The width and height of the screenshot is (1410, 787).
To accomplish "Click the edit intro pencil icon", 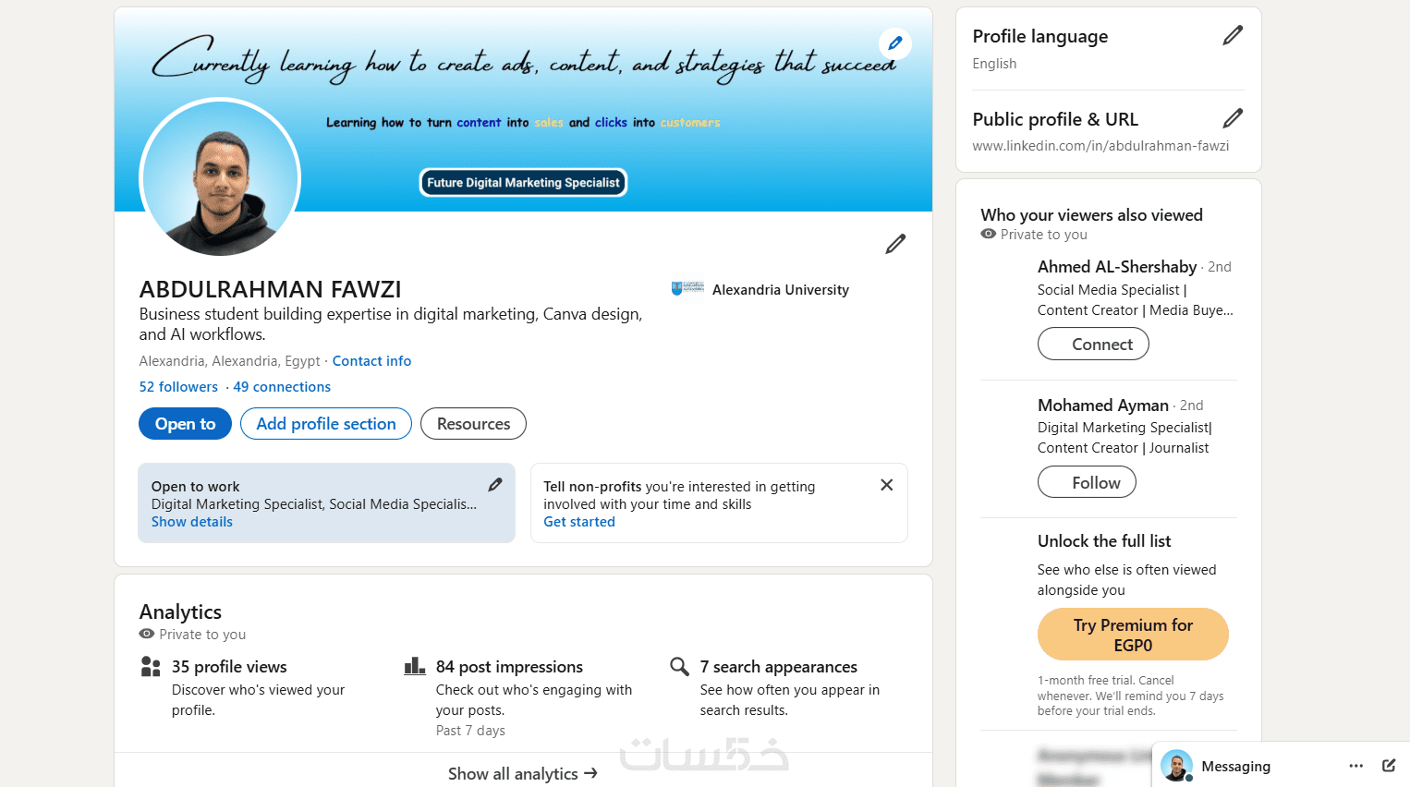I will (895, 244).
